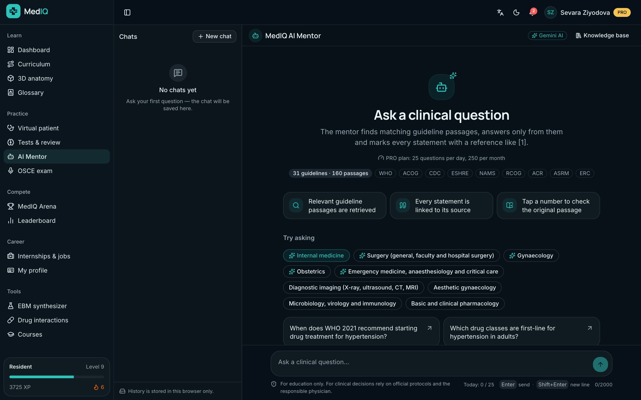Select Diagnostic imaging topic chip
The width and height of the screenshot is (641, 400).
(x=353, y=287)
